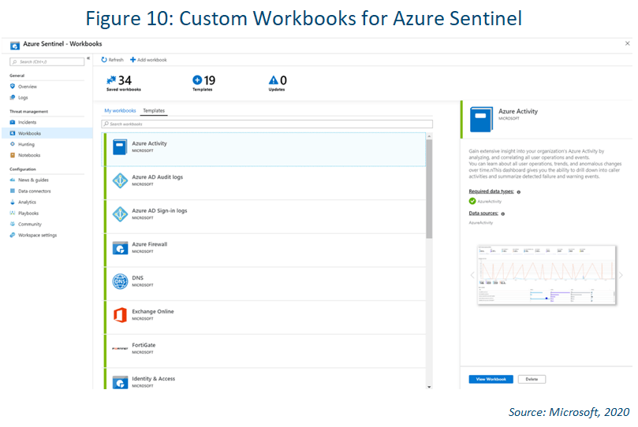The width and height of the screenshot is (638, 427).
Task: Click the large Azure Activity icon in details pane
Action: pos(481,119)
